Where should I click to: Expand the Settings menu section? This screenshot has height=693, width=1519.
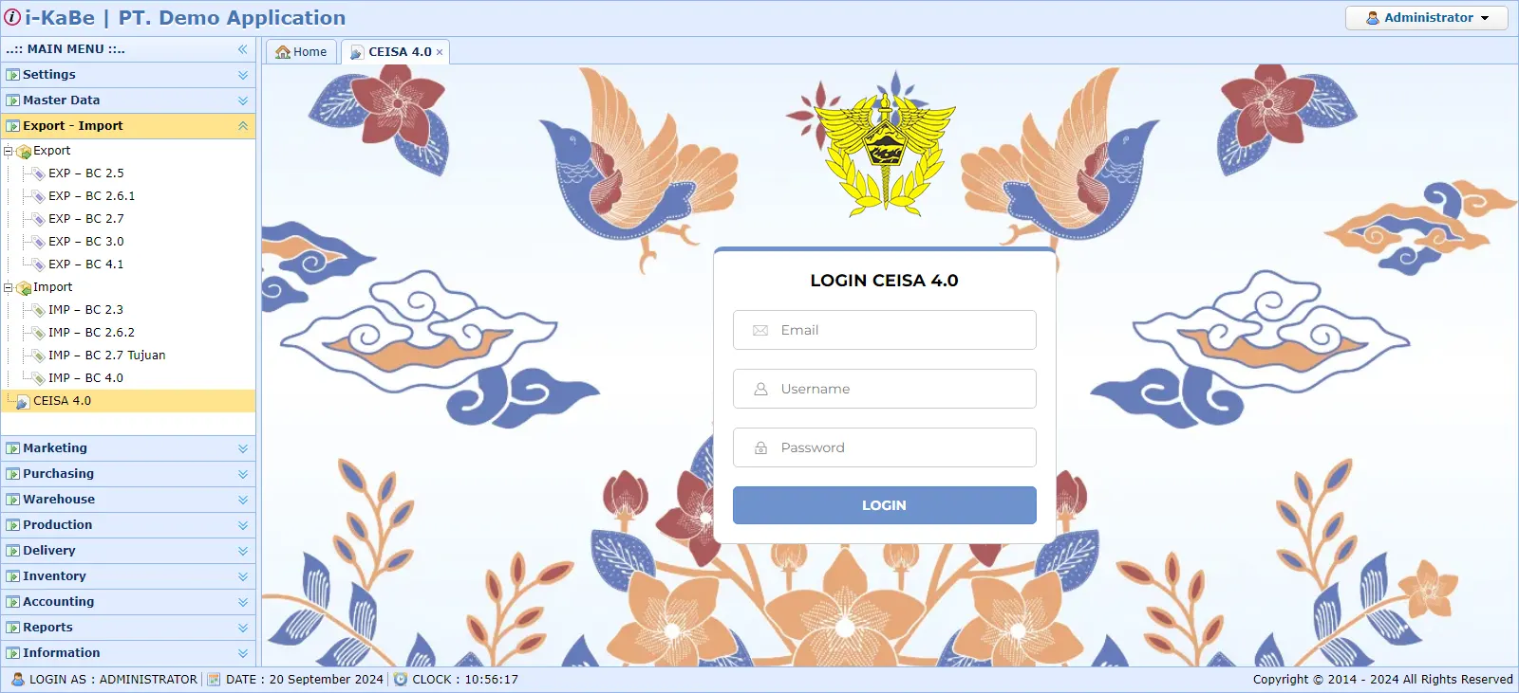[x=243, y=75]
